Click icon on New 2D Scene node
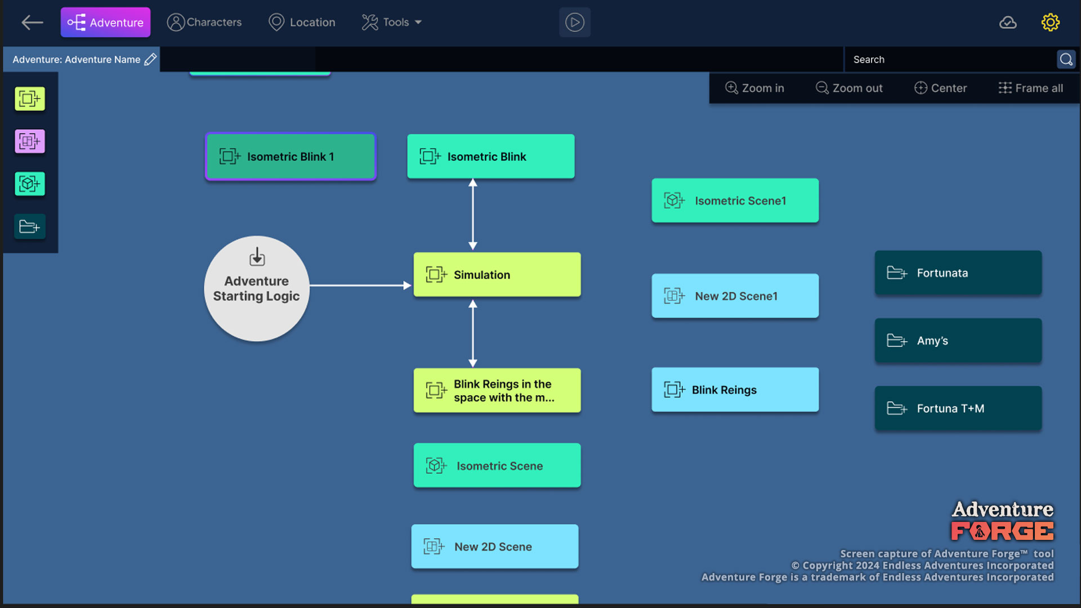 434,547
